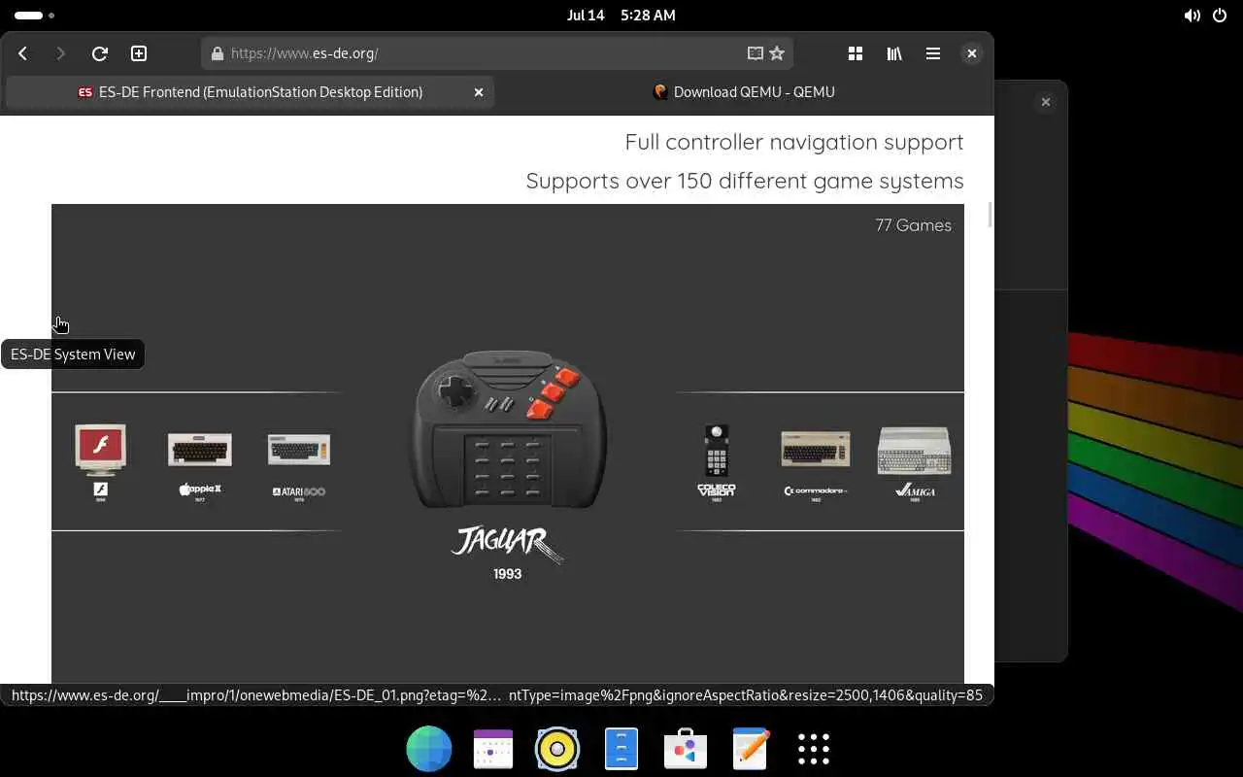Switch to the Download QEMU tab

click(x=744, y=92)
